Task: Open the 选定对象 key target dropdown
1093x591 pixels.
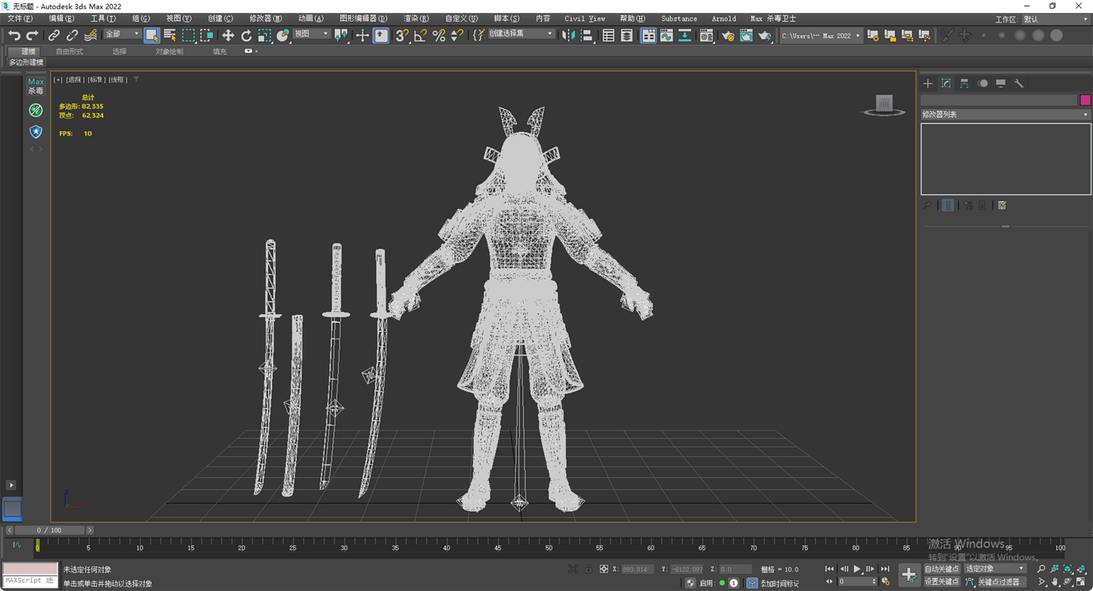Action: pyautogui.click(x=995, y=568)
